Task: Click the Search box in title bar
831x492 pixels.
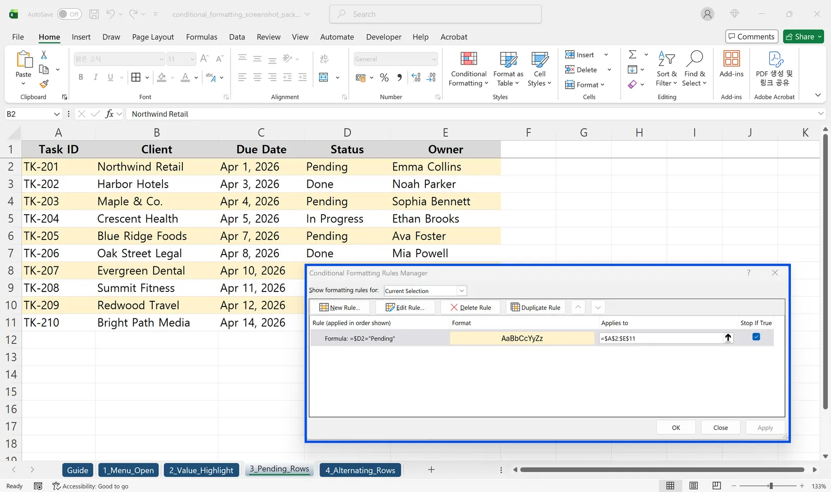Action: pos(435,14)
